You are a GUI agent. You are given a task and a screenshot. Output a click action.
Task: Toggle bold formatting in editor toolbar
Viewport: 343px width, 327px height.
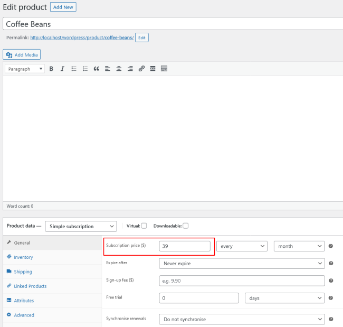coord(51,69)
